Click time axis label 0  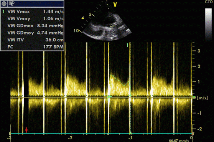pos(192,137)
